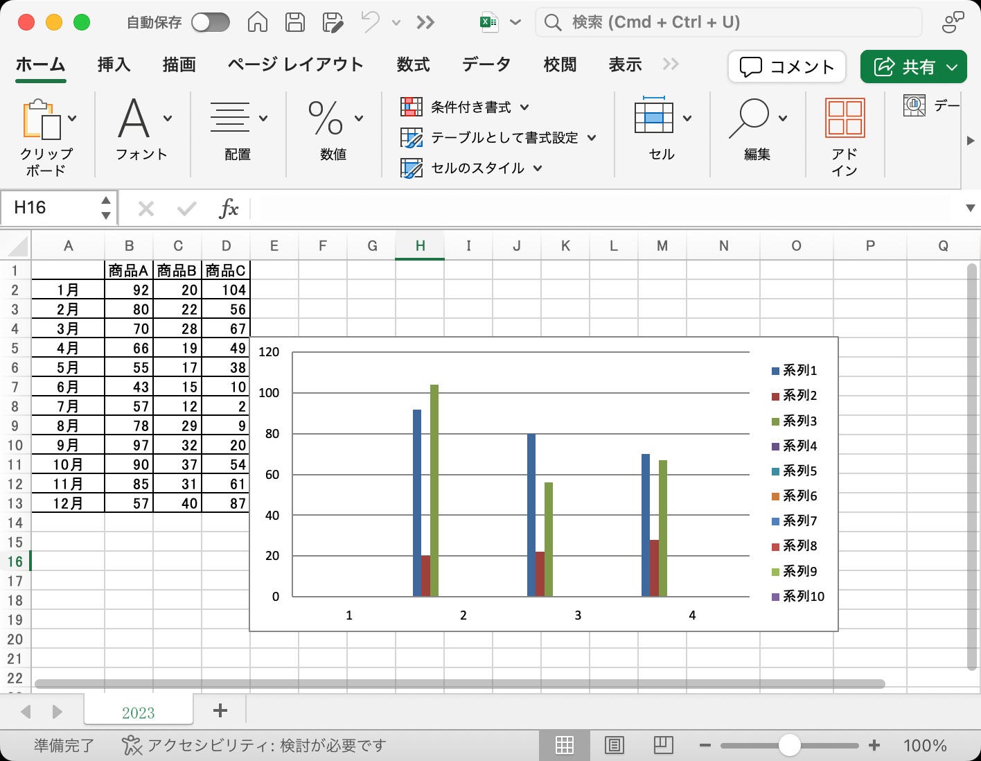Open the Alignment group icon
Screen dimensions: 981x761
pyautogui.click(x=230, y=118)
